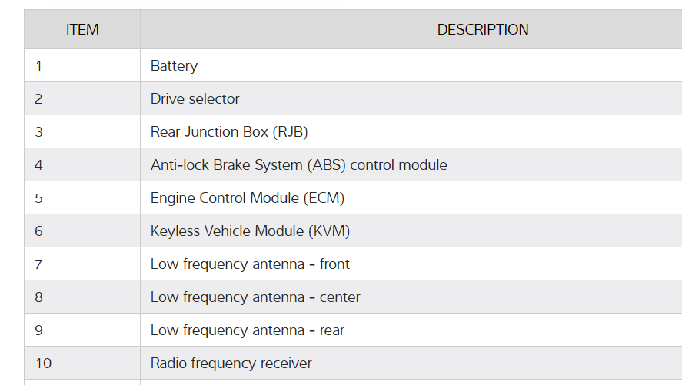The height and width of the screenshot is (385, 682).
Task: Click the Drive selector text
Action: pos(195,99)
